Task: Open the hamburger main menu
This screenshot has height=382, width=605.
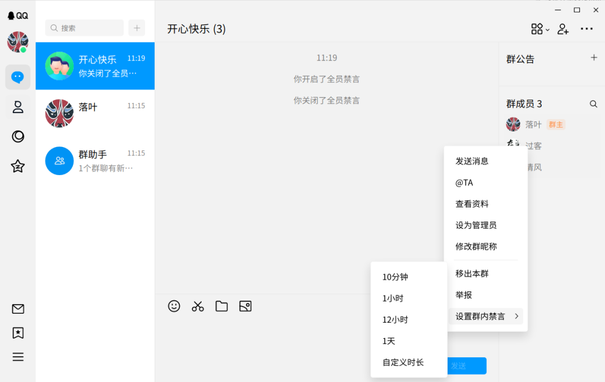Action: click(x=18, y=357)
